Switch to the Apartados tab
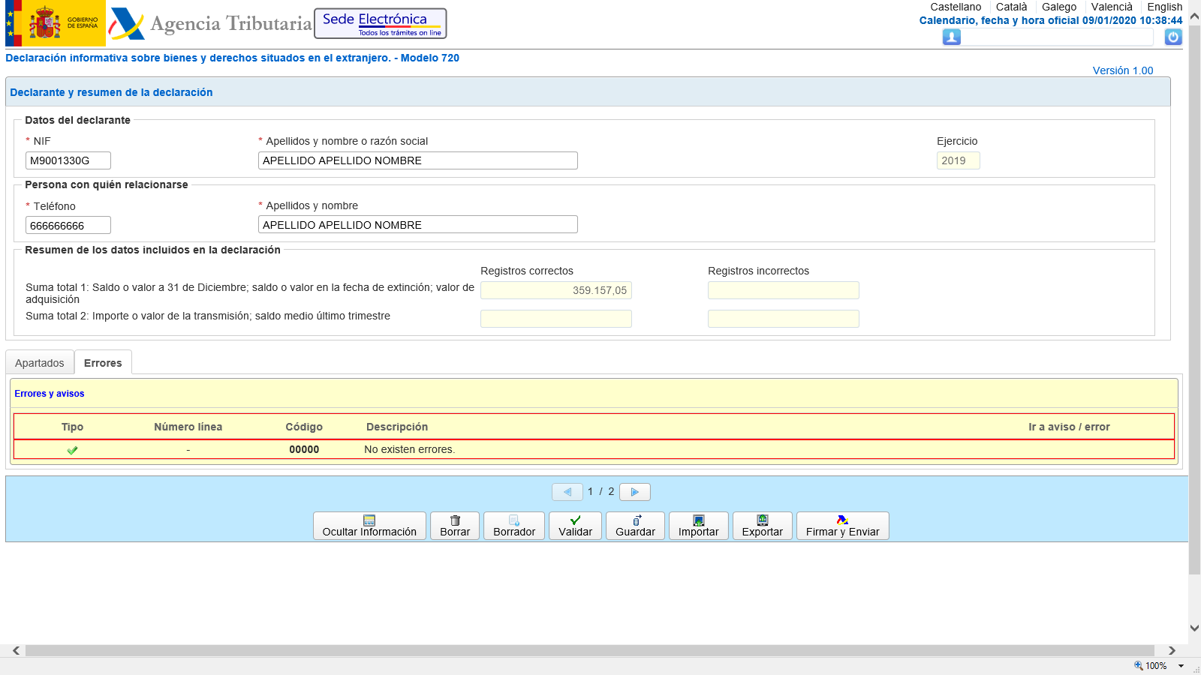Screen dimensions: 1201x675 pos(40,363)
